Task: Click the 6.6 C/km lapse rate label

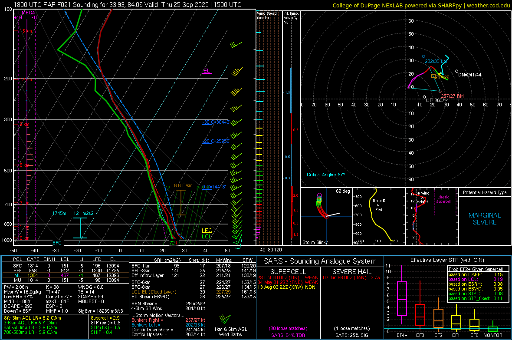Action: pyautogui.click(x=183, y=186)
